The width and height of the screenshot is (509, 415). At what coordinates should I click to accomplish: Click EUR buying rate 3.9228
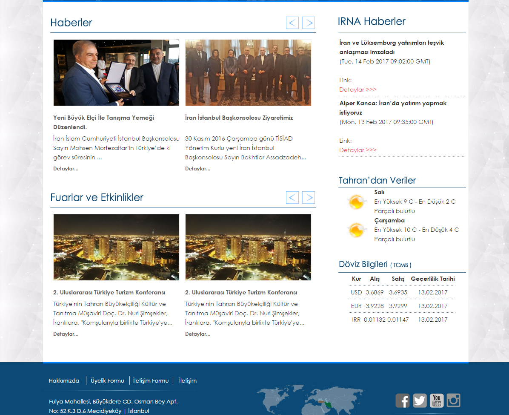pos(375,306)
